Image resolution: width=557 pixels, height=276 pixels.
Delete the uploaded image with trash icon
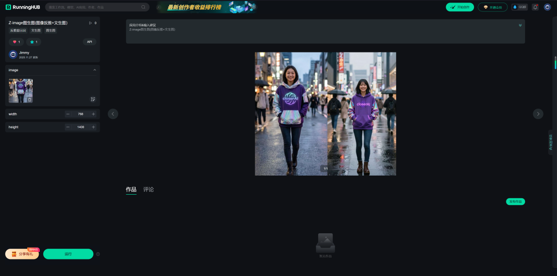click(x=29, y=100)
